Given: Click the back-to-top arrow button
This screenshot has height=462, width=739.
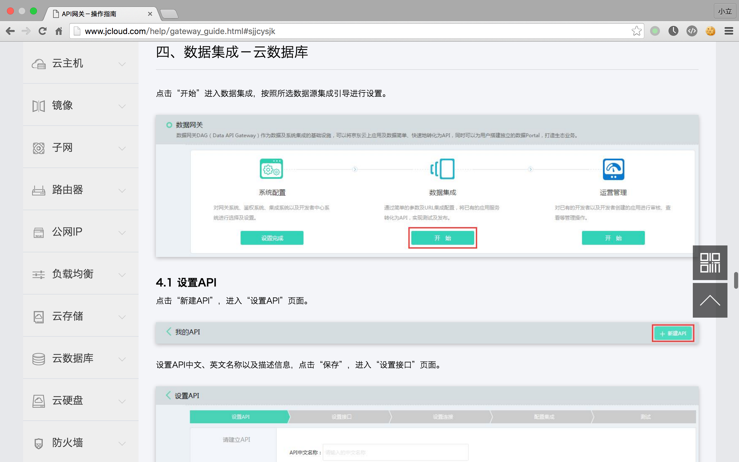Looking at the screenshot, I should tap(710, 300).
